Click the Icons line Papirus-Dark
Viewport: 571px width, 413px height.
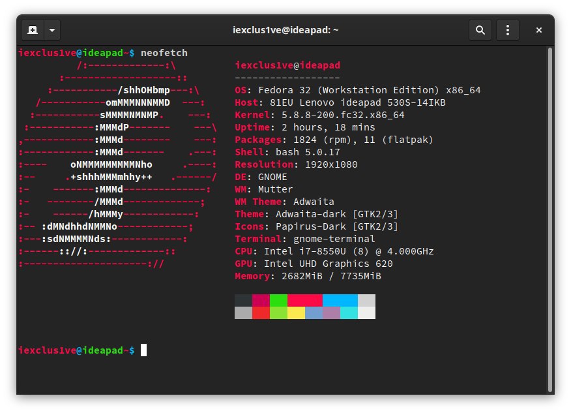[316, 226]
